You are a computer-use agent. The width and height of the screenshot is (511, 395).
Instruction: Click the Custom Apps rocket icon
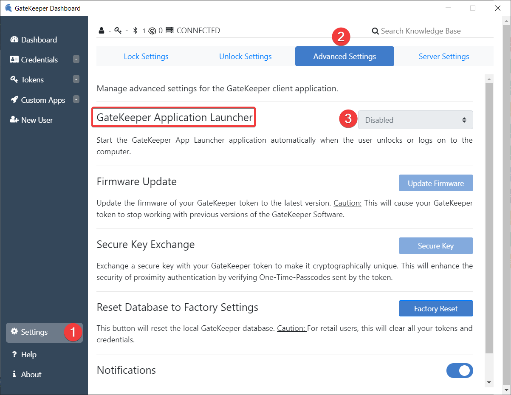pyautogui.click(x=14, y=100)
